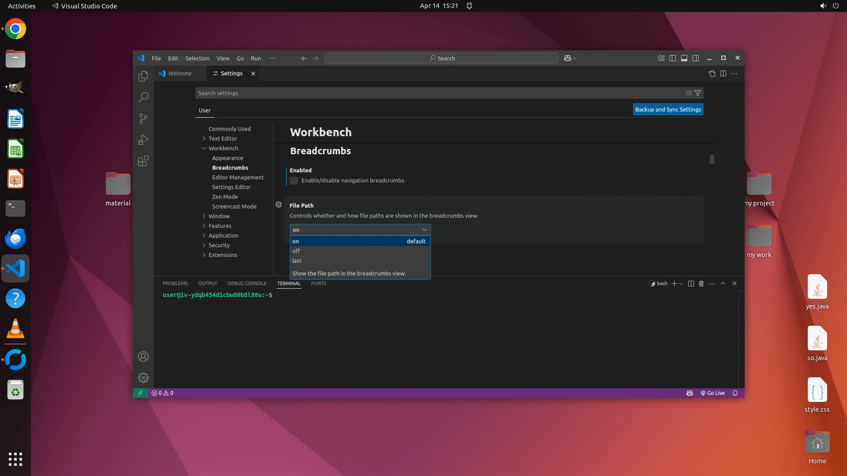The height and width of the screenshot is (476, 847).
Task: Kill terminal with the trash icon
Action: point(701,283)
